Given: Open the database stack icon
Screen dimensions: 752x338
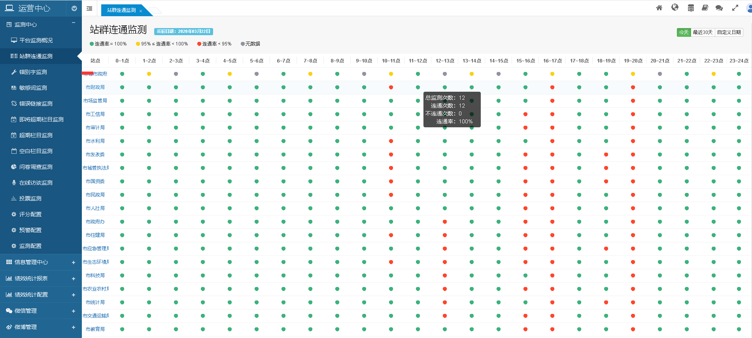Looking at the screenshot, I should pyautogui.click(x=691, y=8).
